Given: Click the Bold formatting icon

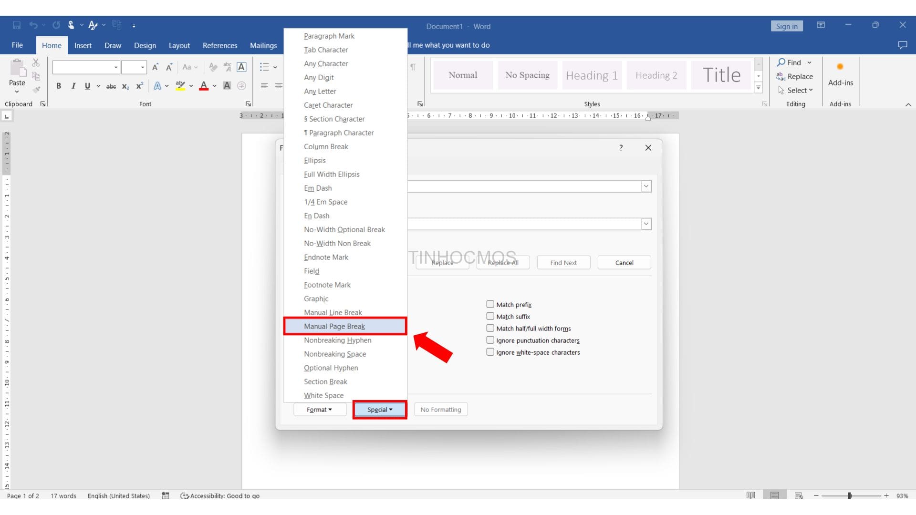Looking at the screenshot, I should [x=59, y=85].
